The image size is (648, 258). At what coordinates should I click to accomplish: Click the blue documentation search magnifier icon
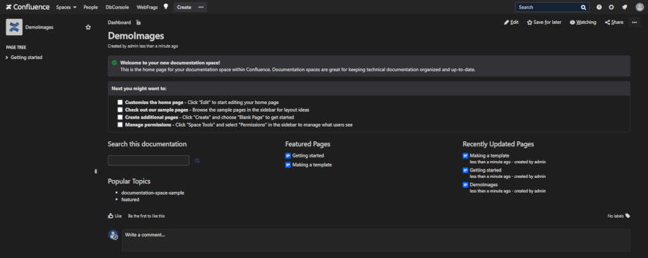(197, 160)
